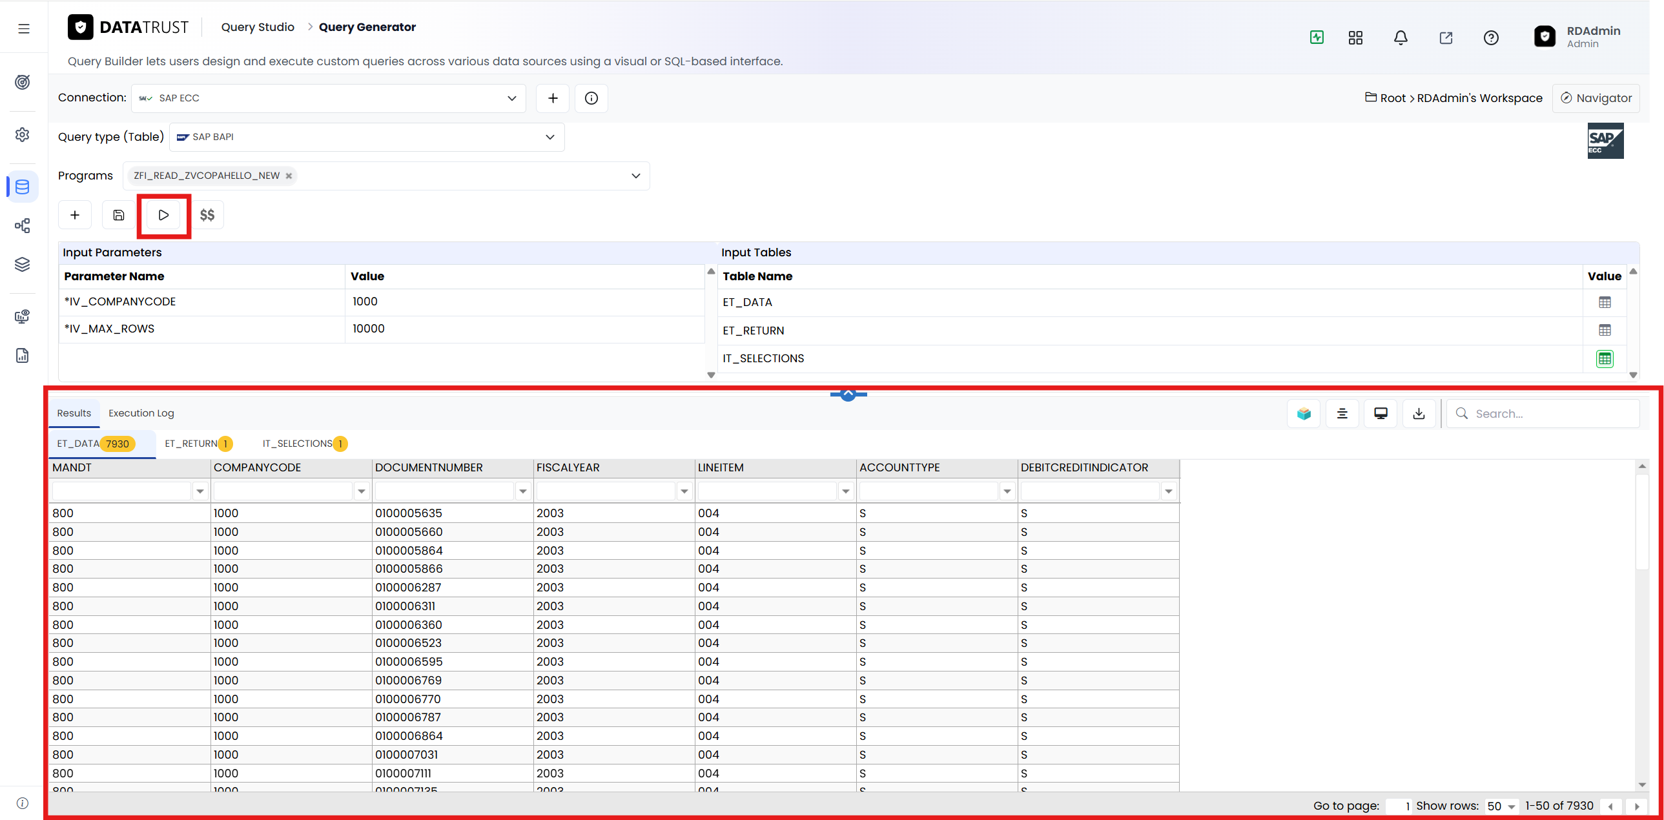Open the ACCOUNTTYPE column filter dropdown
Viewport: 1664px width, 820px height.
tap(1008, 491)
